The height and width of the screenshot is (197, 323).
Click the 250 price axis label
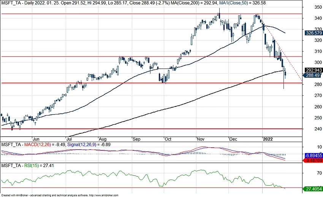[318, 118]
